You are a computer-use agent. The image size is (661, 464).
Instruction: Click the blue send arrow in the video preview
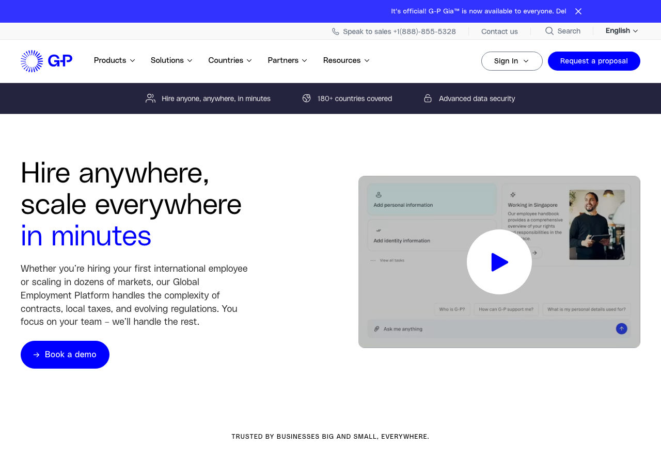click(x=622, y=328)
